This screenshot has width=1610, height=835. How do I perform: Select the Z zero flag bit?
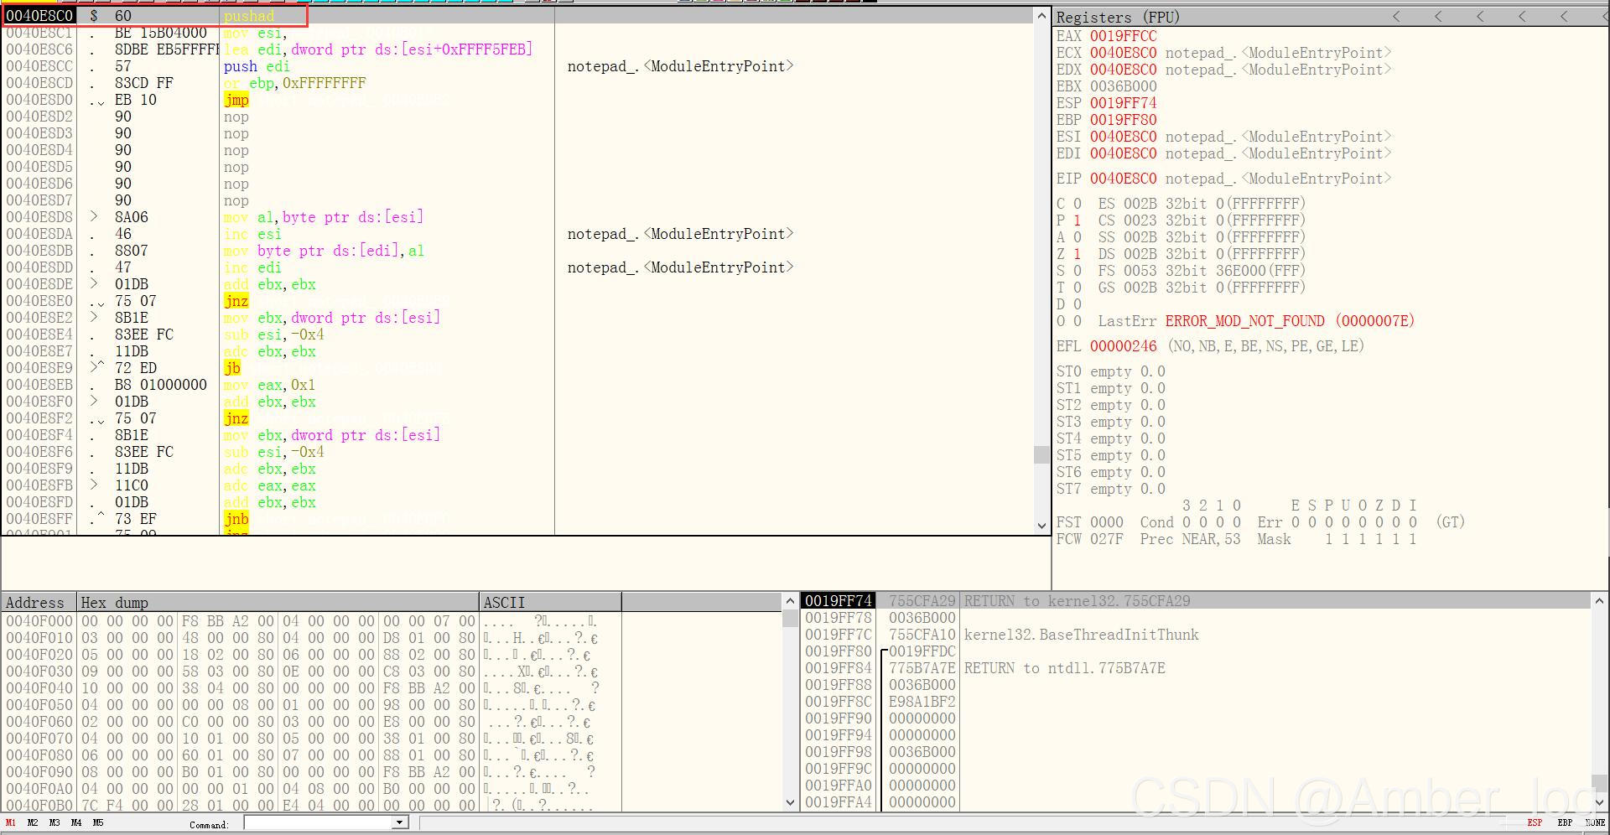1078,254
